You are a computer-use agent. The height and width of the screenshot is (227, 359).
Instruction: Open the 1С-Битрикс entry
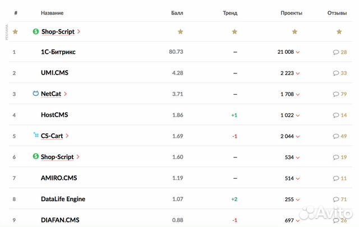point(58,52)
